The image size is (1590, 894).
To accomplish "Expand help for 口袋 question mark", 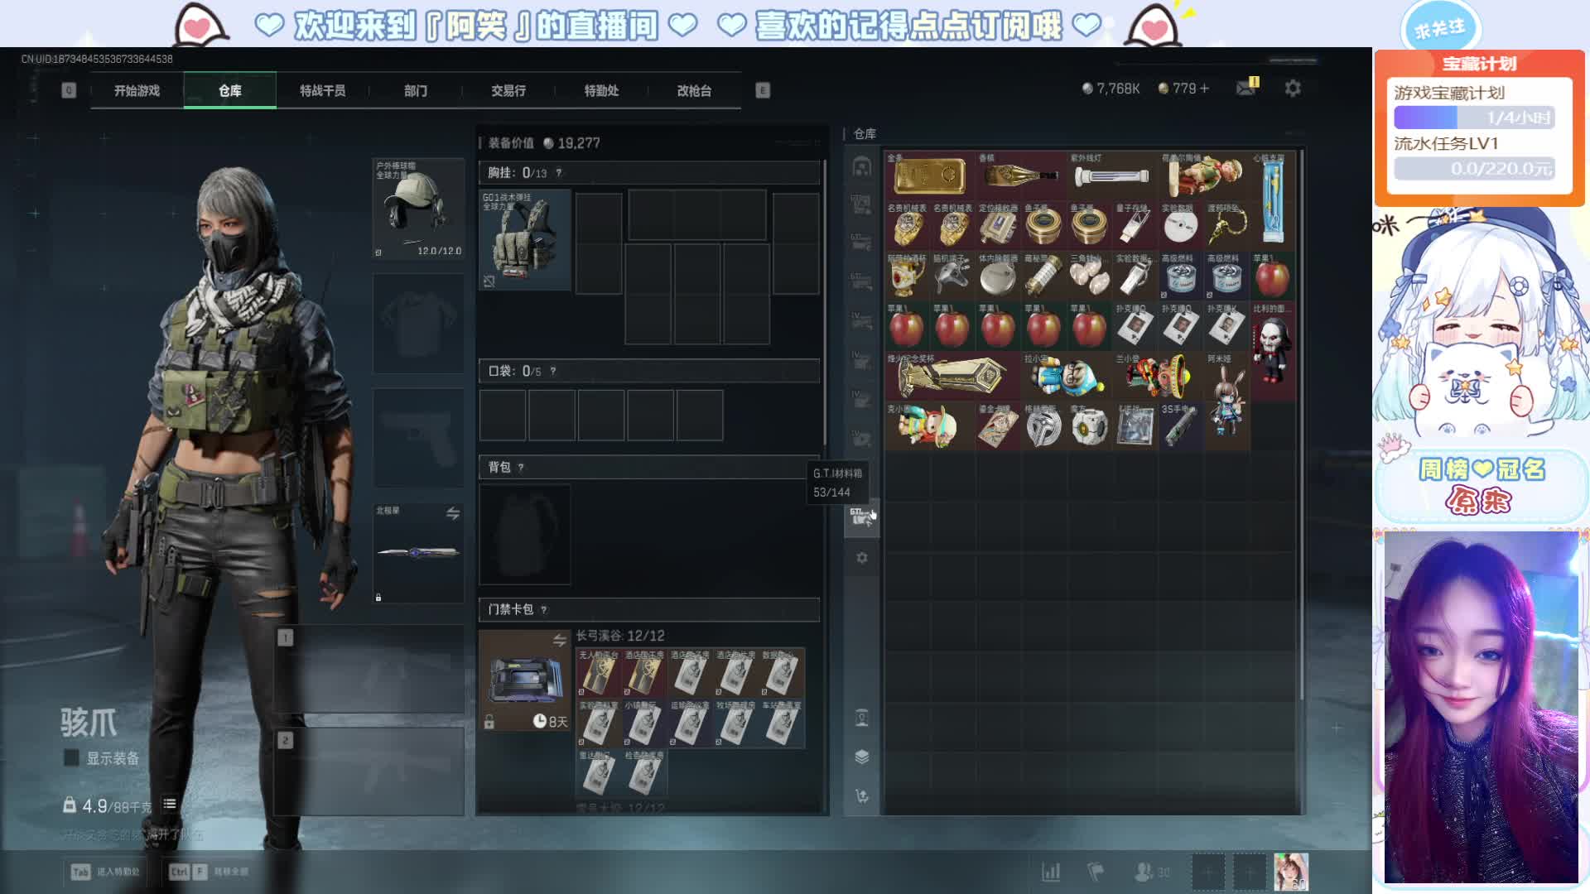I will [553, 372].
